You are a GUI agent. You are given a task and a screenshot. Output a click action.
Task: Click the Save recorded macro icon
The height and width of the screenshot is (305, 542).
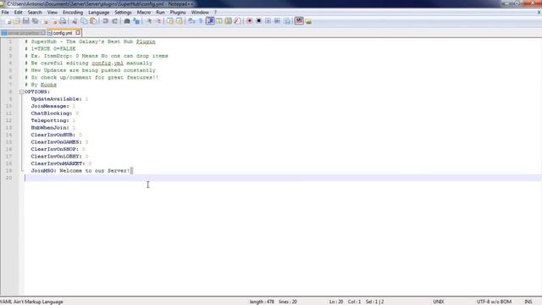(x=286, y=21)
